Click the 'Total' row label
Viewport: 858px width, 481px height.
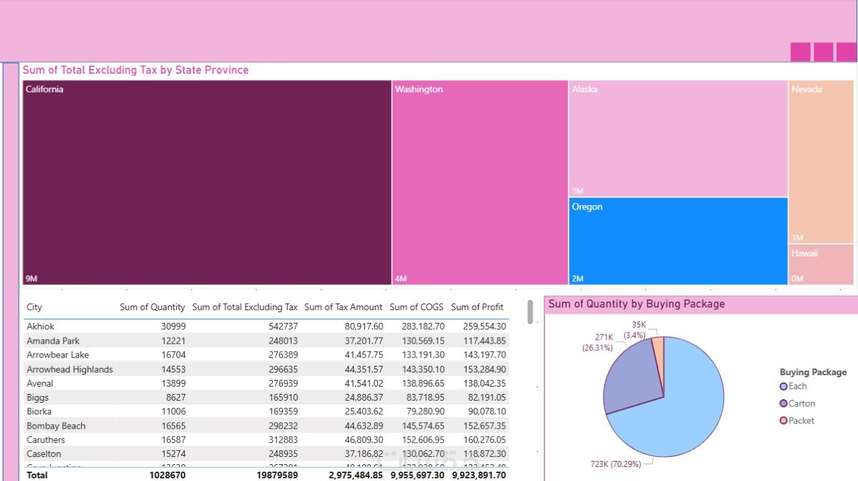point(37,475)
